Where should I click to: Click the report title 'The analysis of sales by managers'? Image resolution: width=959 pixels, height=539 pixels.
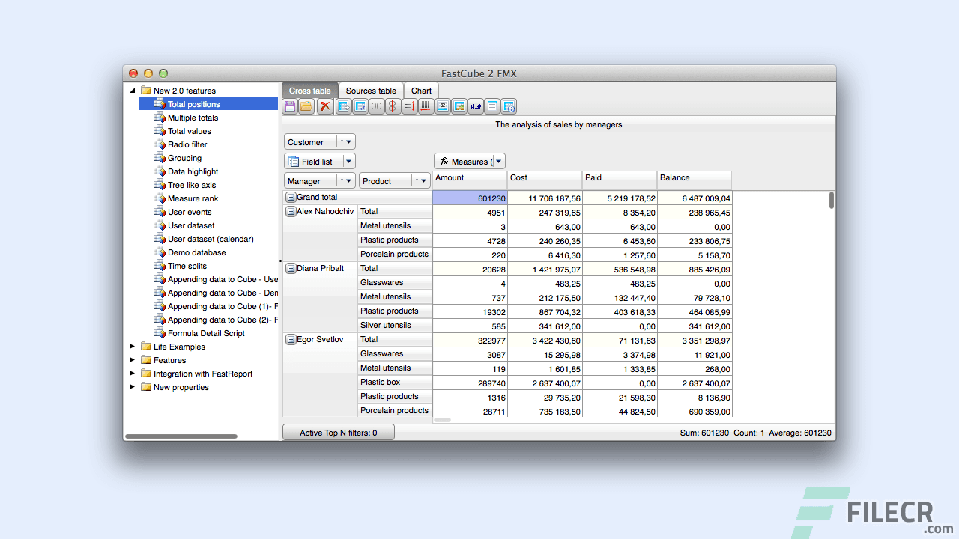click(x=558, y=124)
